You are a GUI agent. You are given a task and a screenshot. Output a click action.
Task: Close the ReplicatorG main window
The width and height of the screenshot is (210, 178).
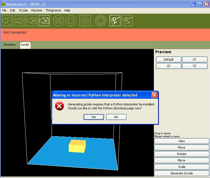click(207, 4)
